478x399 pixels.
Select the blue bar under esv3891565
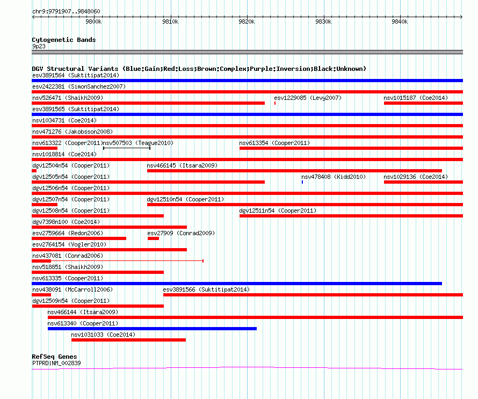coord(247,114)
